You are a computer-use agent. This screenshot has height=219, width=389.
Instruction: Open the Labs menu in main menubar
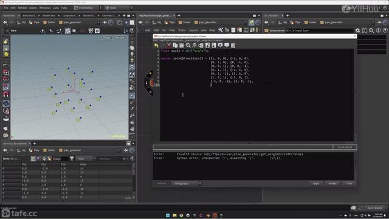(56, 8)
